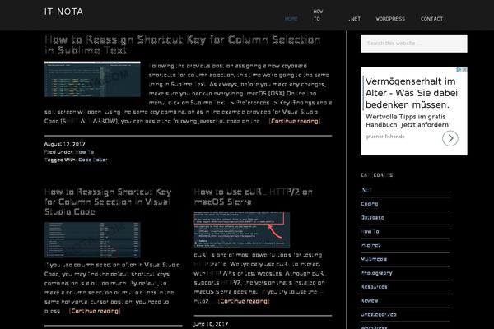Select the Database category link
This screenshot has height=329, width=494.
point(373,217)
